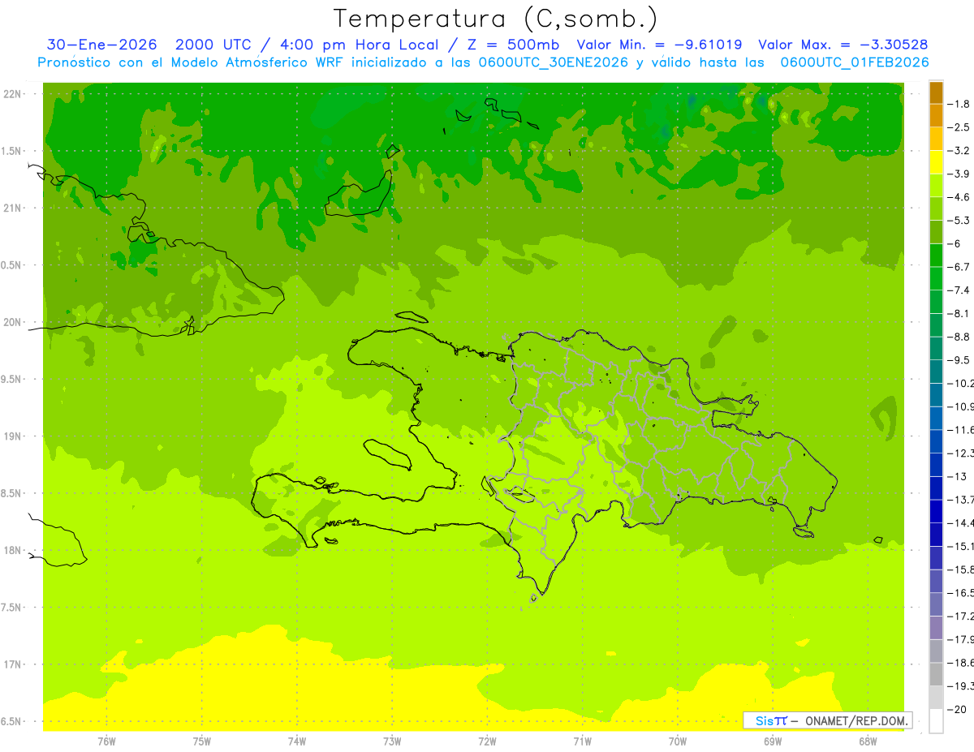
Task: Click the '-5.3' legend value
Action: pos(960,221)
